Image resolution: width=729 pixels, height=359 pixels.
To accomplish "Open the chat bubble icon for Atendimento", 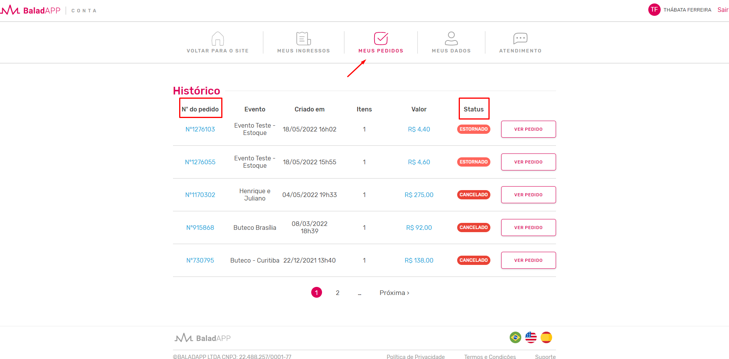I will [520, 39].
